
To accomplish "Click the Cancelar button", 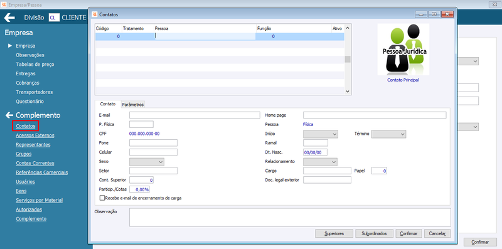I will (x=437, y=234).
